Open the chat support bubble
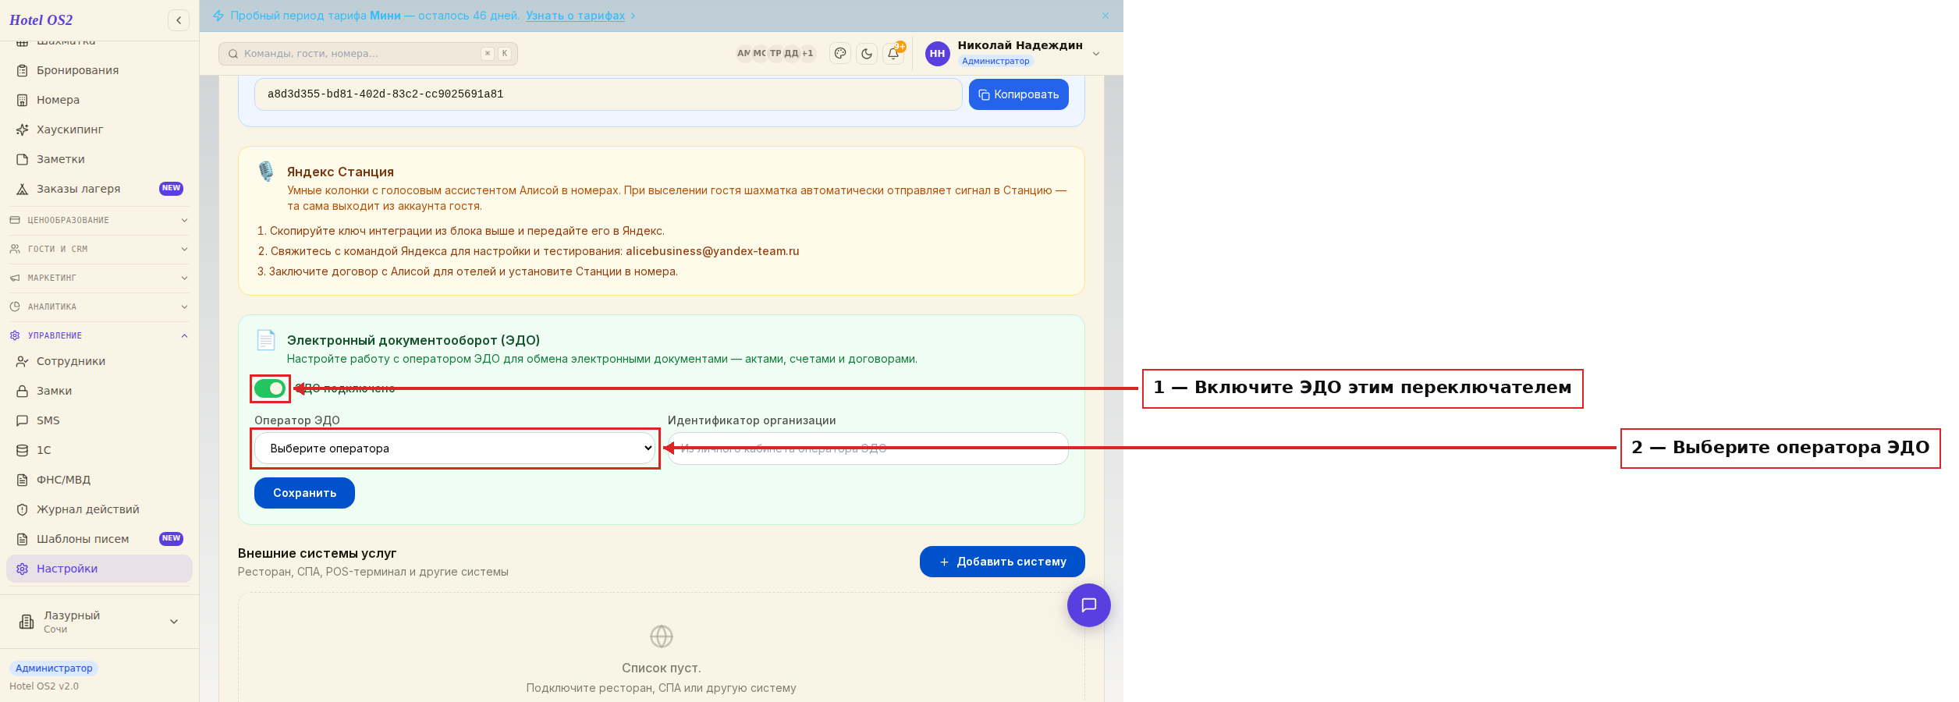The width and height of the screenshot is (1959, 702). point(1089,605)
